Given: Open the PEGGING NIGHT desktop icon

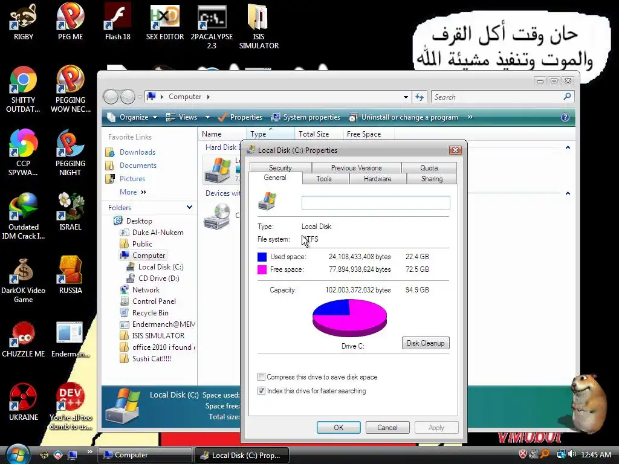Looking at the screenshot, I should tap(70, 152).
